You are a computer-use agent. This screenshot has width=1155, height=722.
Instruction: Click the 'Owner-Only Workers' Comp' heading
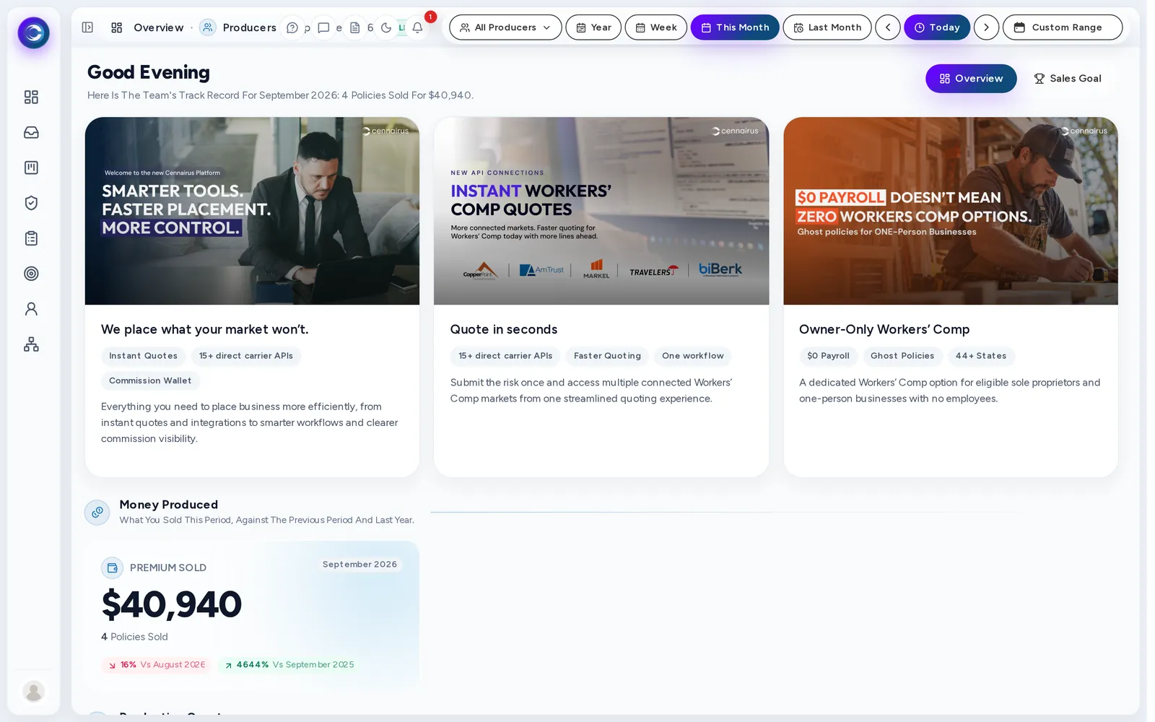(884, 329)
